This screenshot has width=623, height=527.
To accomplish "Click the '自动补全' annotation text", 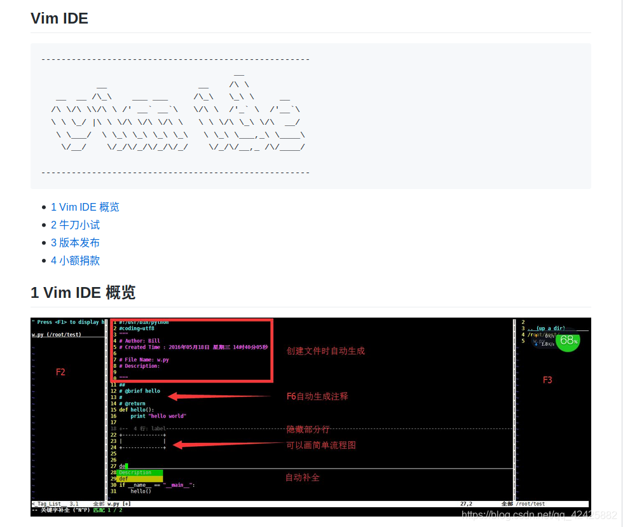I will click(303, 477).
